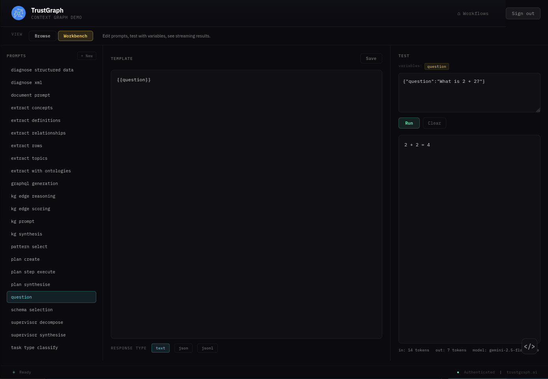This screenshot has width=548, height=379.
Task: Run the prompt test
Action: pos(409,123)
